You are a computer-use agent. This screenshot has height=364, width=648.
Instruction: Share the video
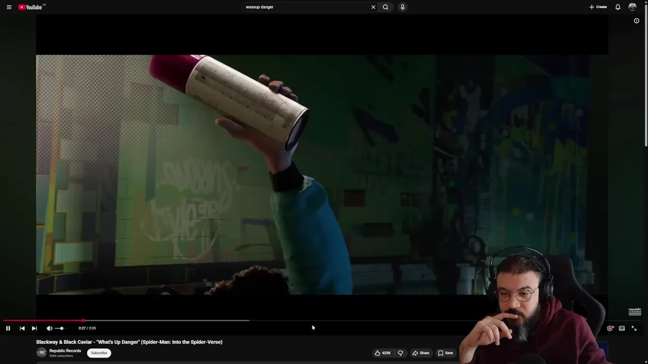[421, 353]
